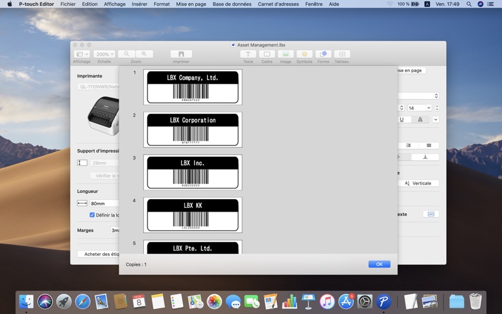
Task: Click the zoom out magnifier icon
Action: pos(127,54)
